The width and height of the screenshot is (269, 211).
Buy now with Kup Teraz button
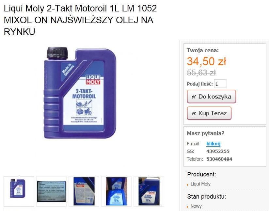[209, 113]
